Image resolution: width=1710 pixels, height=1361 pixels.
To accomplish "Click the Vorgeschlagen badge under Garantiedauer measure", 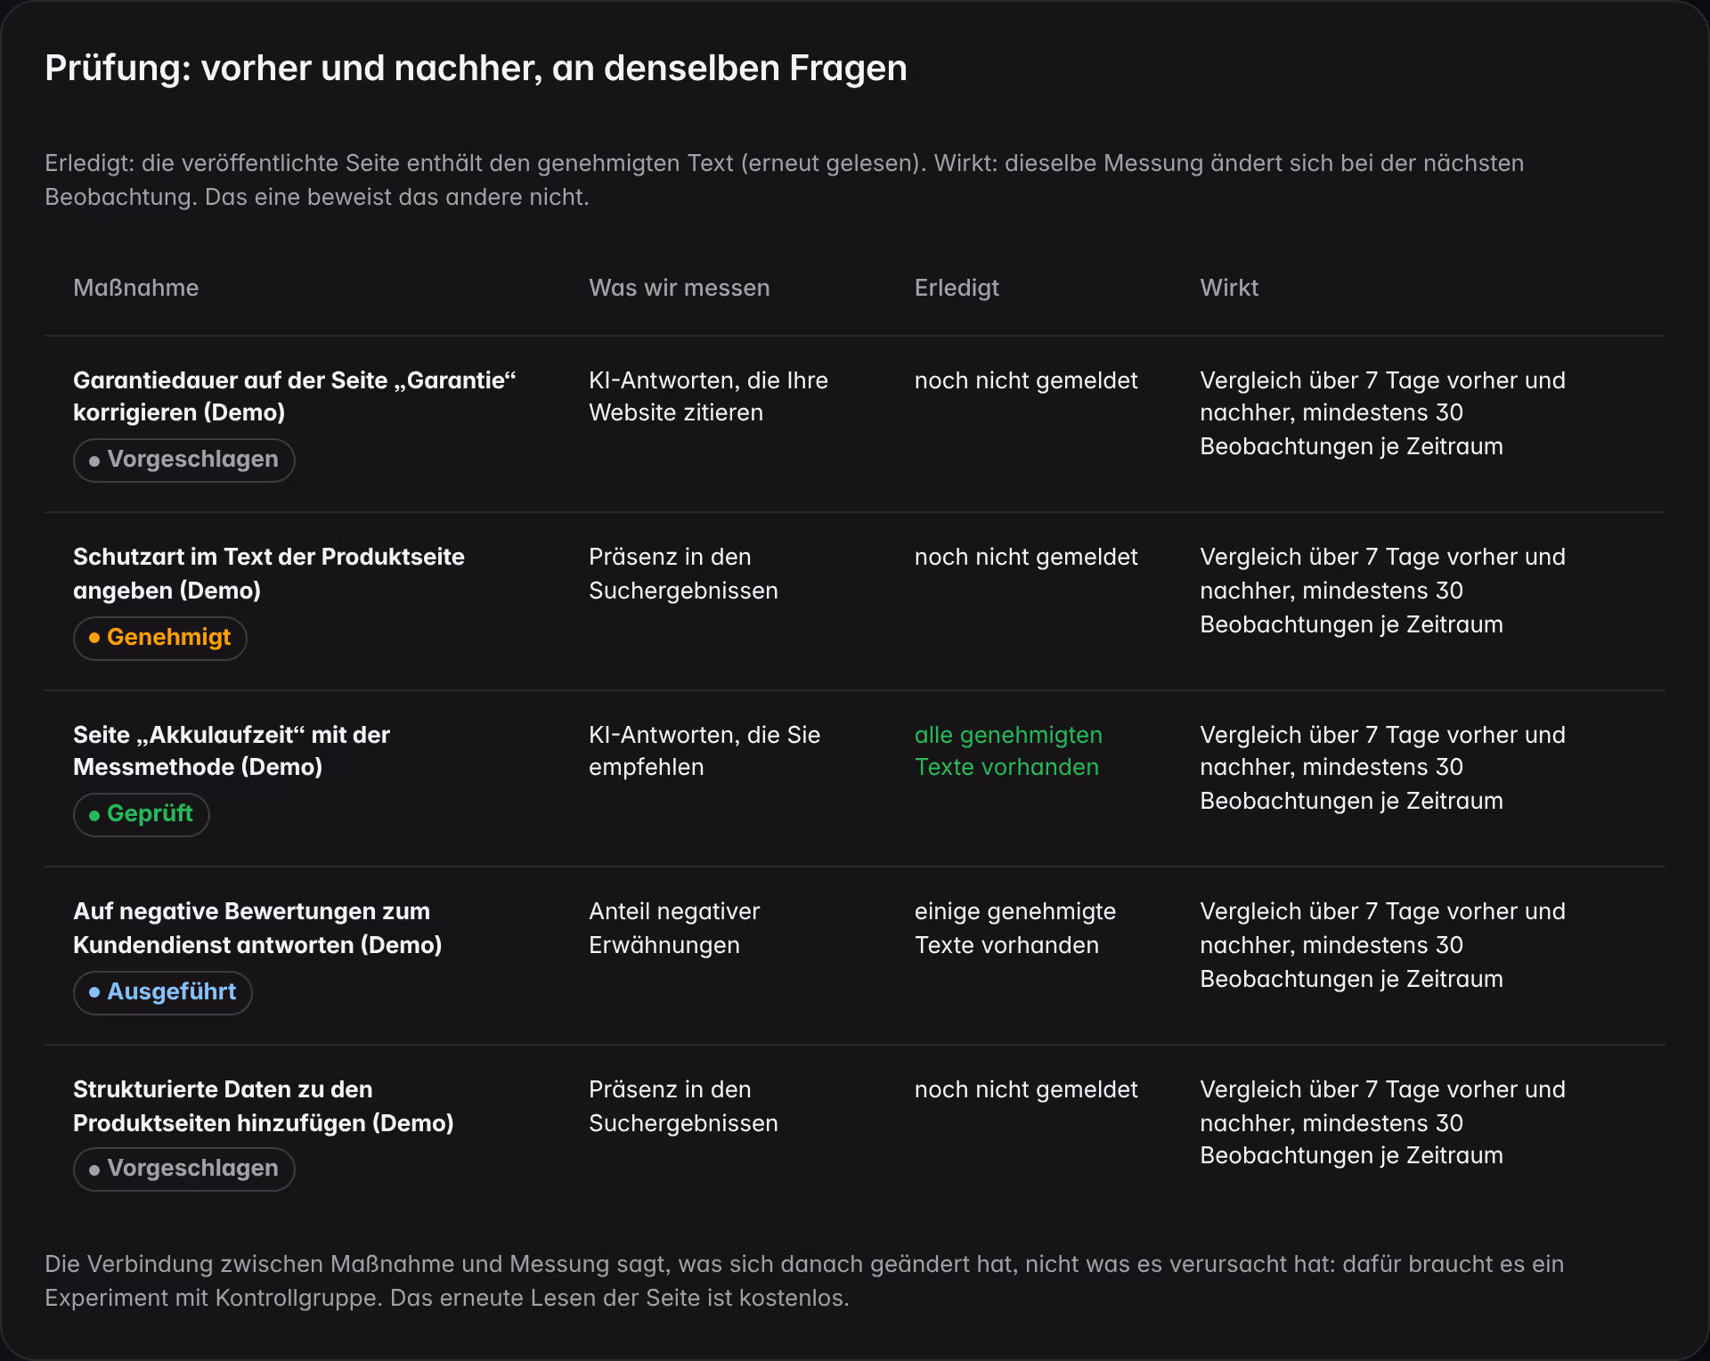I will 184,460.
